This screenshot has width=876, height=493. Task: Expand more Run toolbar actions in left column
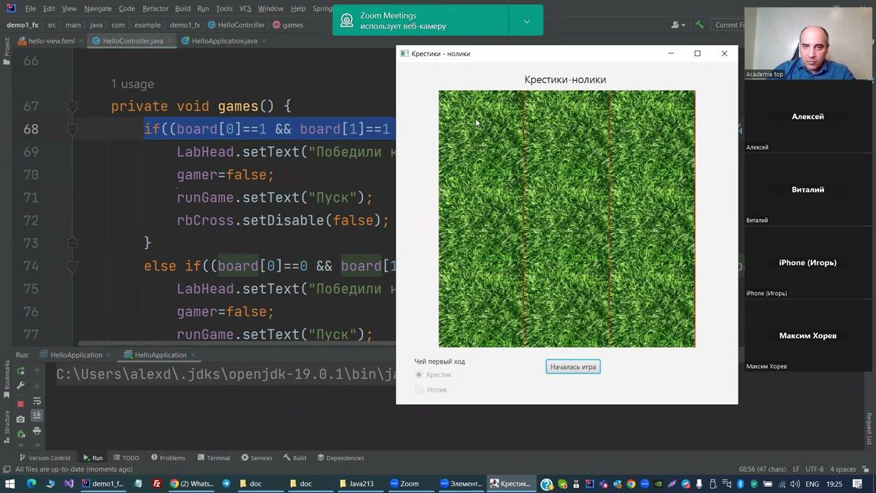(x=21, y=446)
